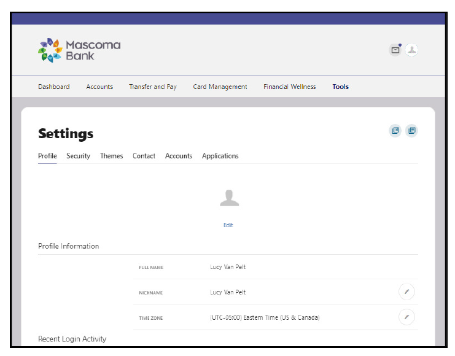
Task: Switch to the Accounts settings tab
Action: click(179, 156)
